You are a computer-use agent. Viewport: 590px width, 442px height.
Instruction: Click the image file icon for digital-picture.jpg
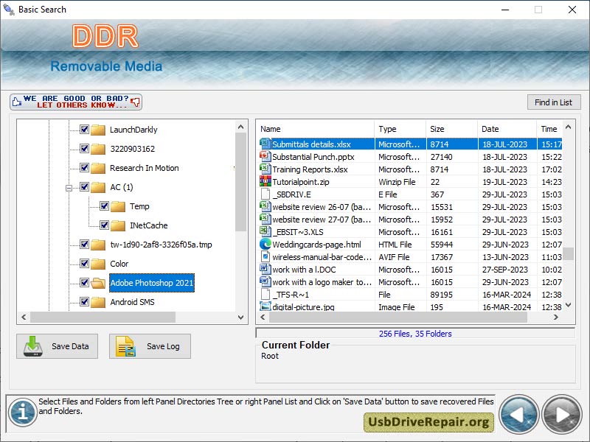tap(265, 307)
